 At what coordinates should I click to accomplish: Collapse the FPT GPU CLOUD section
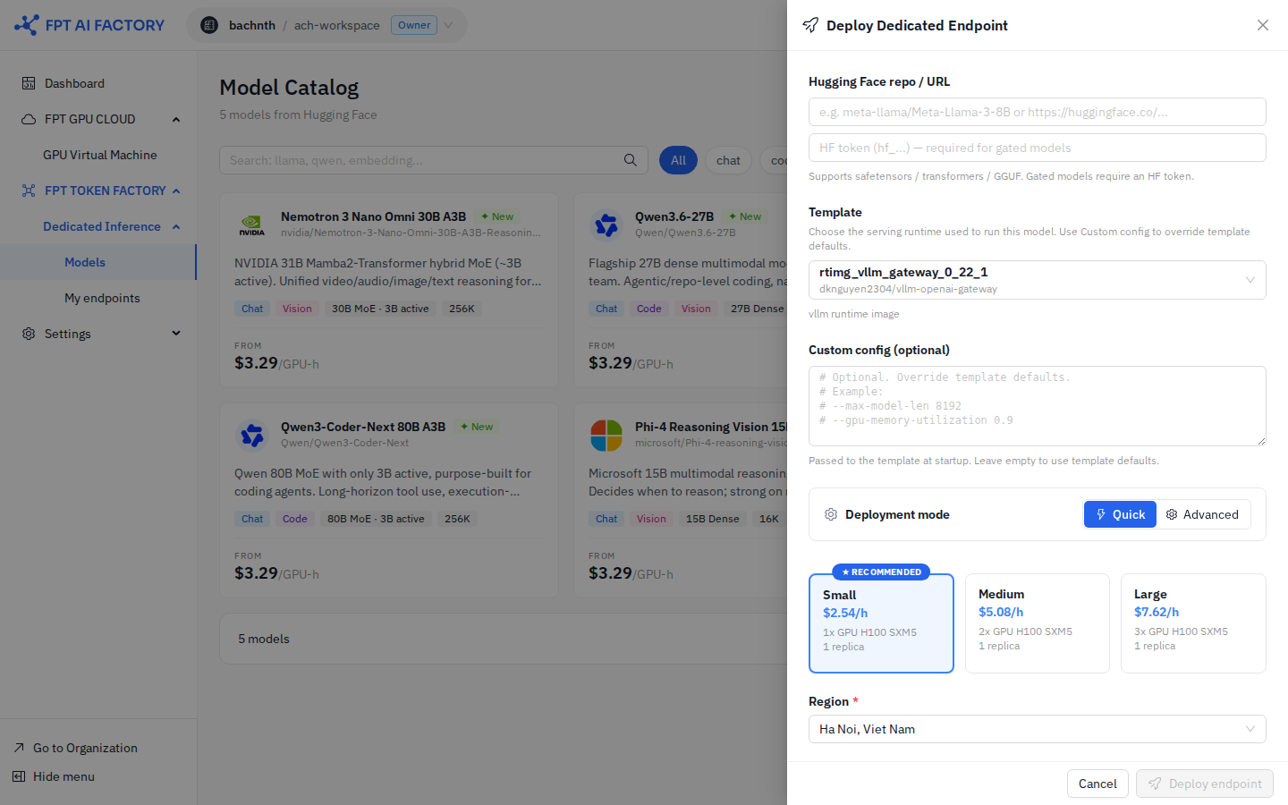coord(176,119)
